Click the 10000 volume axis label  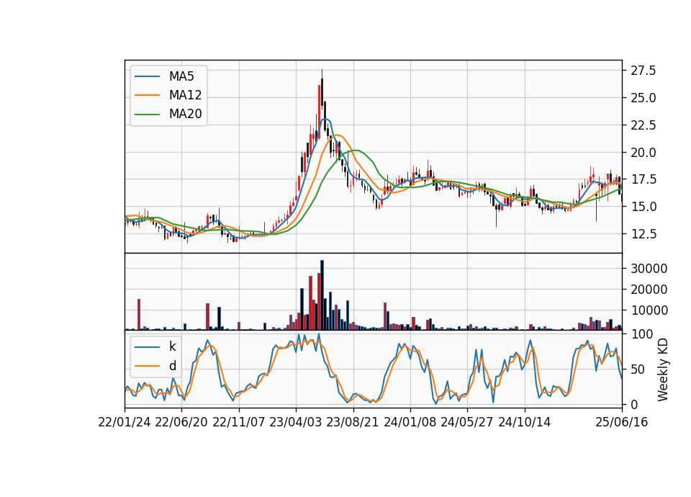(649, 311)
